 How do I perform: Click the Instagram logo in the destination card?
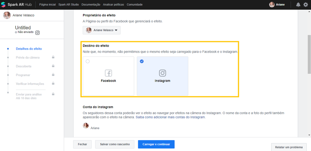pos(162,73)
